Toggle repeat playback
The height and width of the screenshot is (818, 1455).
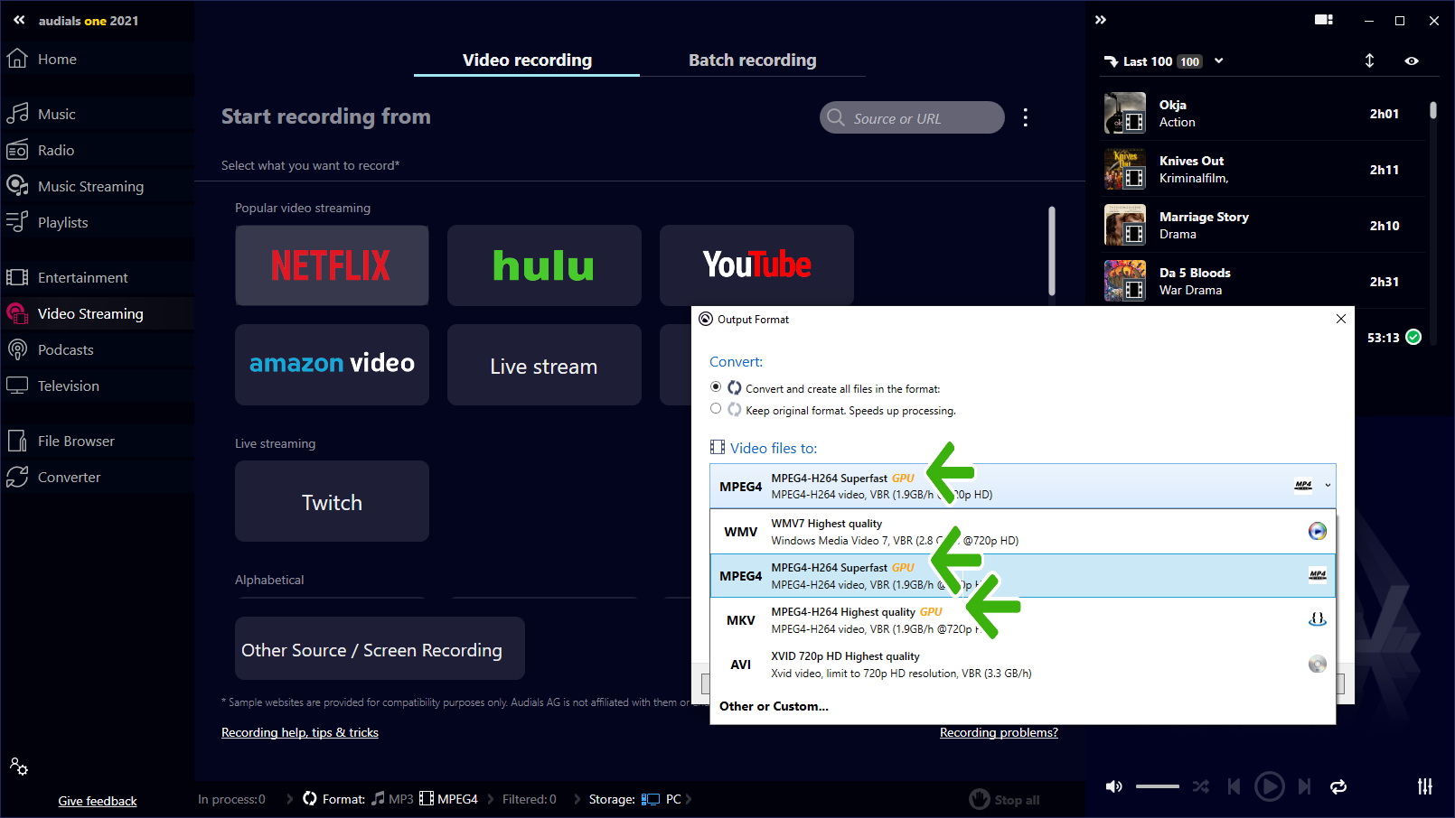1338,786
